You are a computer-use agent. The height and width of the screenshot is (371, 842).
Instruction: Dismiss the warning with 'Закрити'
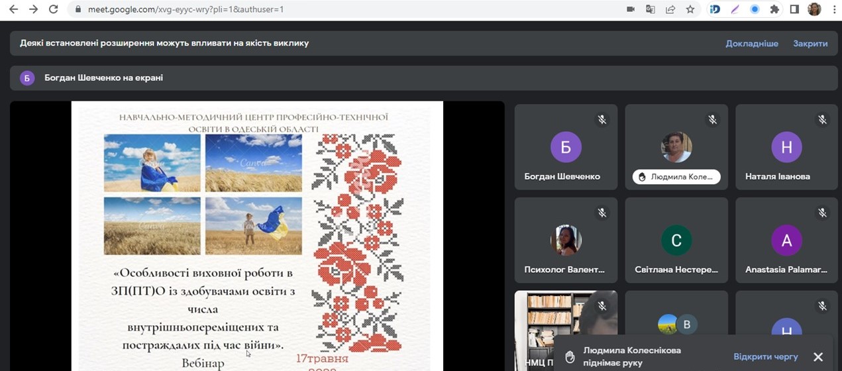coord(810,43)
